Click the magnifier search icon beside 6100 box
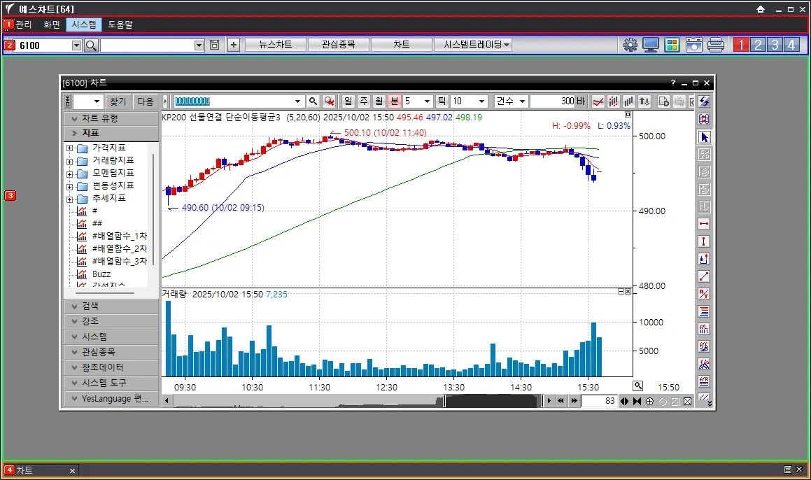811x480 pixels. tap(91, 45)
